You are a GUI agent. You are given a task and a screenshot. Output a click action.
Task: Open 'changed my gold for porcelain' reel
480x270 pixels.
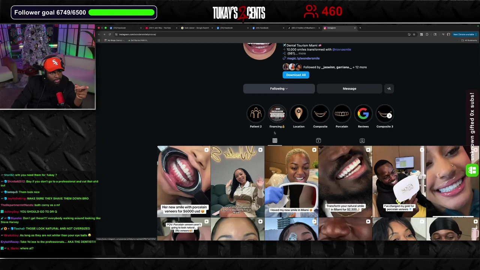399,182
